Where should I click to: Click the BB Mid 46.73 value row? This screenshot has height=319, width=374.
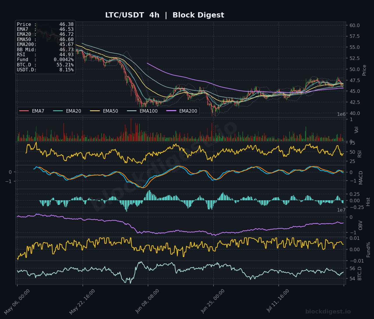tap(45, 50)
